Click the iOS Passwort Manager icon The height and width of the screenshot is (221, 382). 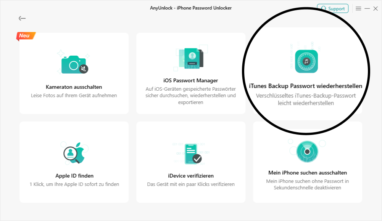click(x=191, y=58)
